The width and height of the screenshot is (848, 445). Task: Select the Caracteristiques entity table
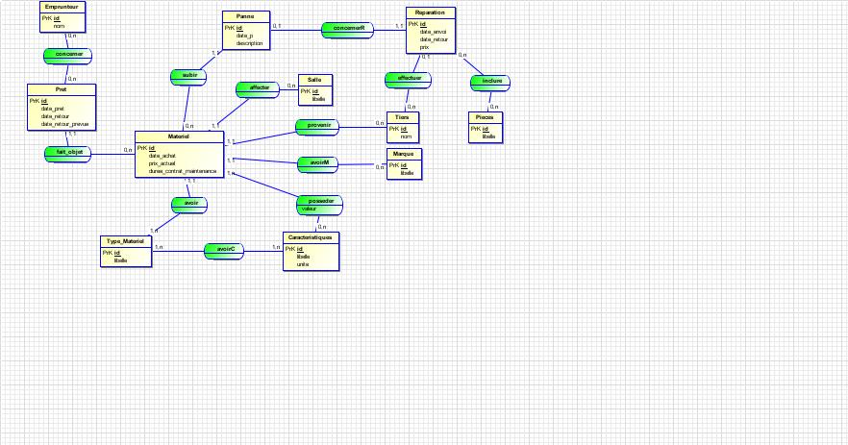(311, 251)
